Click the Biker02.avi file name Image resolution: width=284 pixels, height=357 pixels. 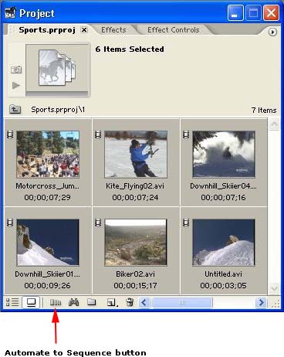click(135, 274)
